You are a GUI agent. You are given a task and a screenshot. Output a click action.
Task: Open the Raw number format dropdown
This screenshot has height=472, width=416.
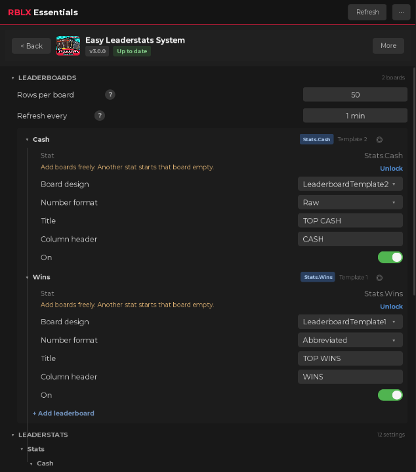[x=350, y=202]
